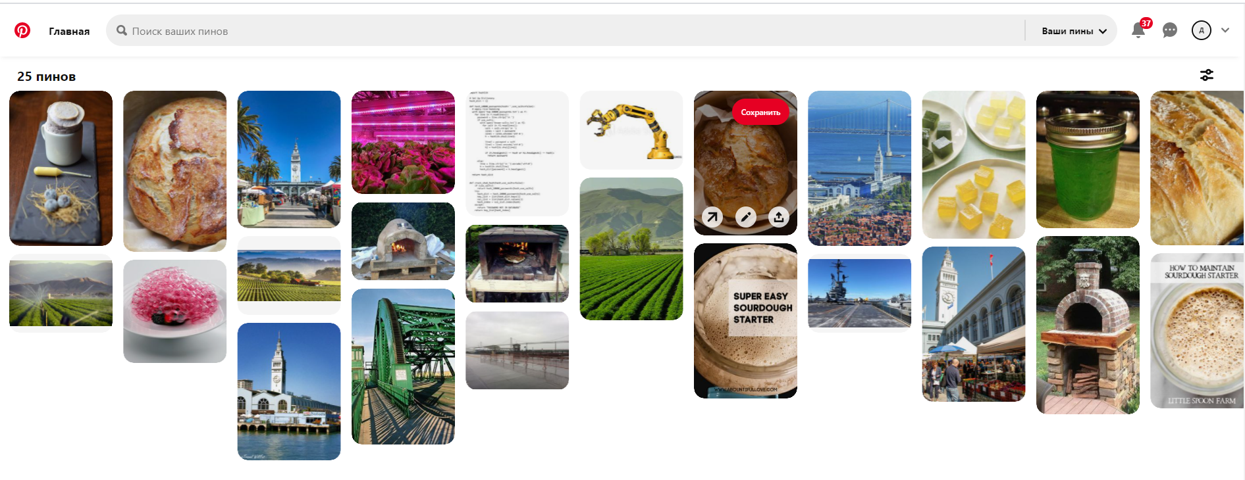Viewport: 1245px width, 480px height.
Task: Open the pin link arrow icon
Action: 712,217
